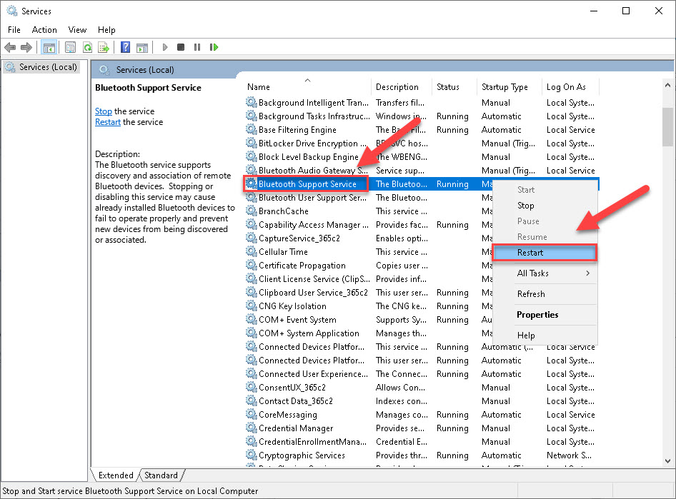
Task: Click the Restart link for the service
Action: (107, 121)
